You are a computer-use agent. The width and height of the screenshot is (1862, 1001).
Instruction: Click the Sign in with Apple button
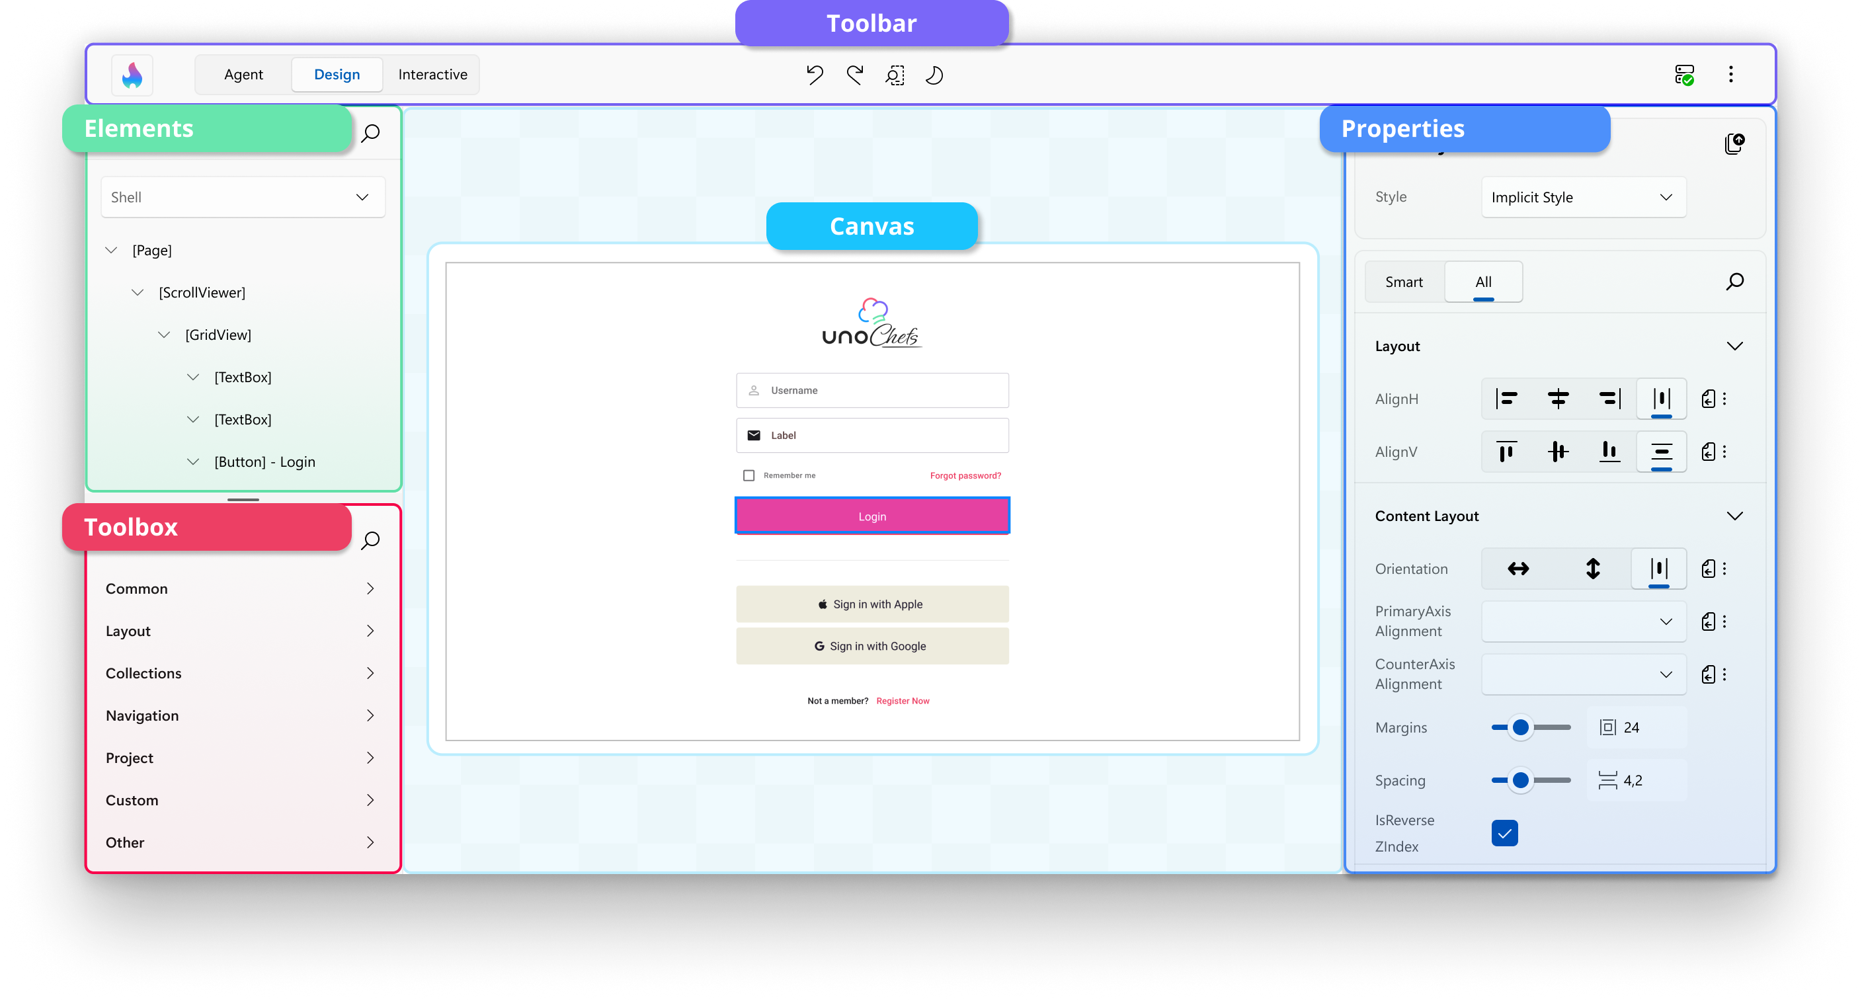pos(871,604)
